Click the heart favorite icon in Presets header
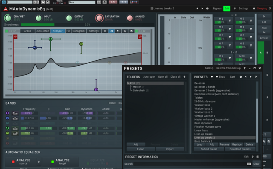This screenshot has width=273, height=169. click(212, 77)
